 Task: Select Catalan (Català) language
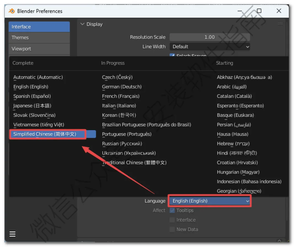point(234,96)
